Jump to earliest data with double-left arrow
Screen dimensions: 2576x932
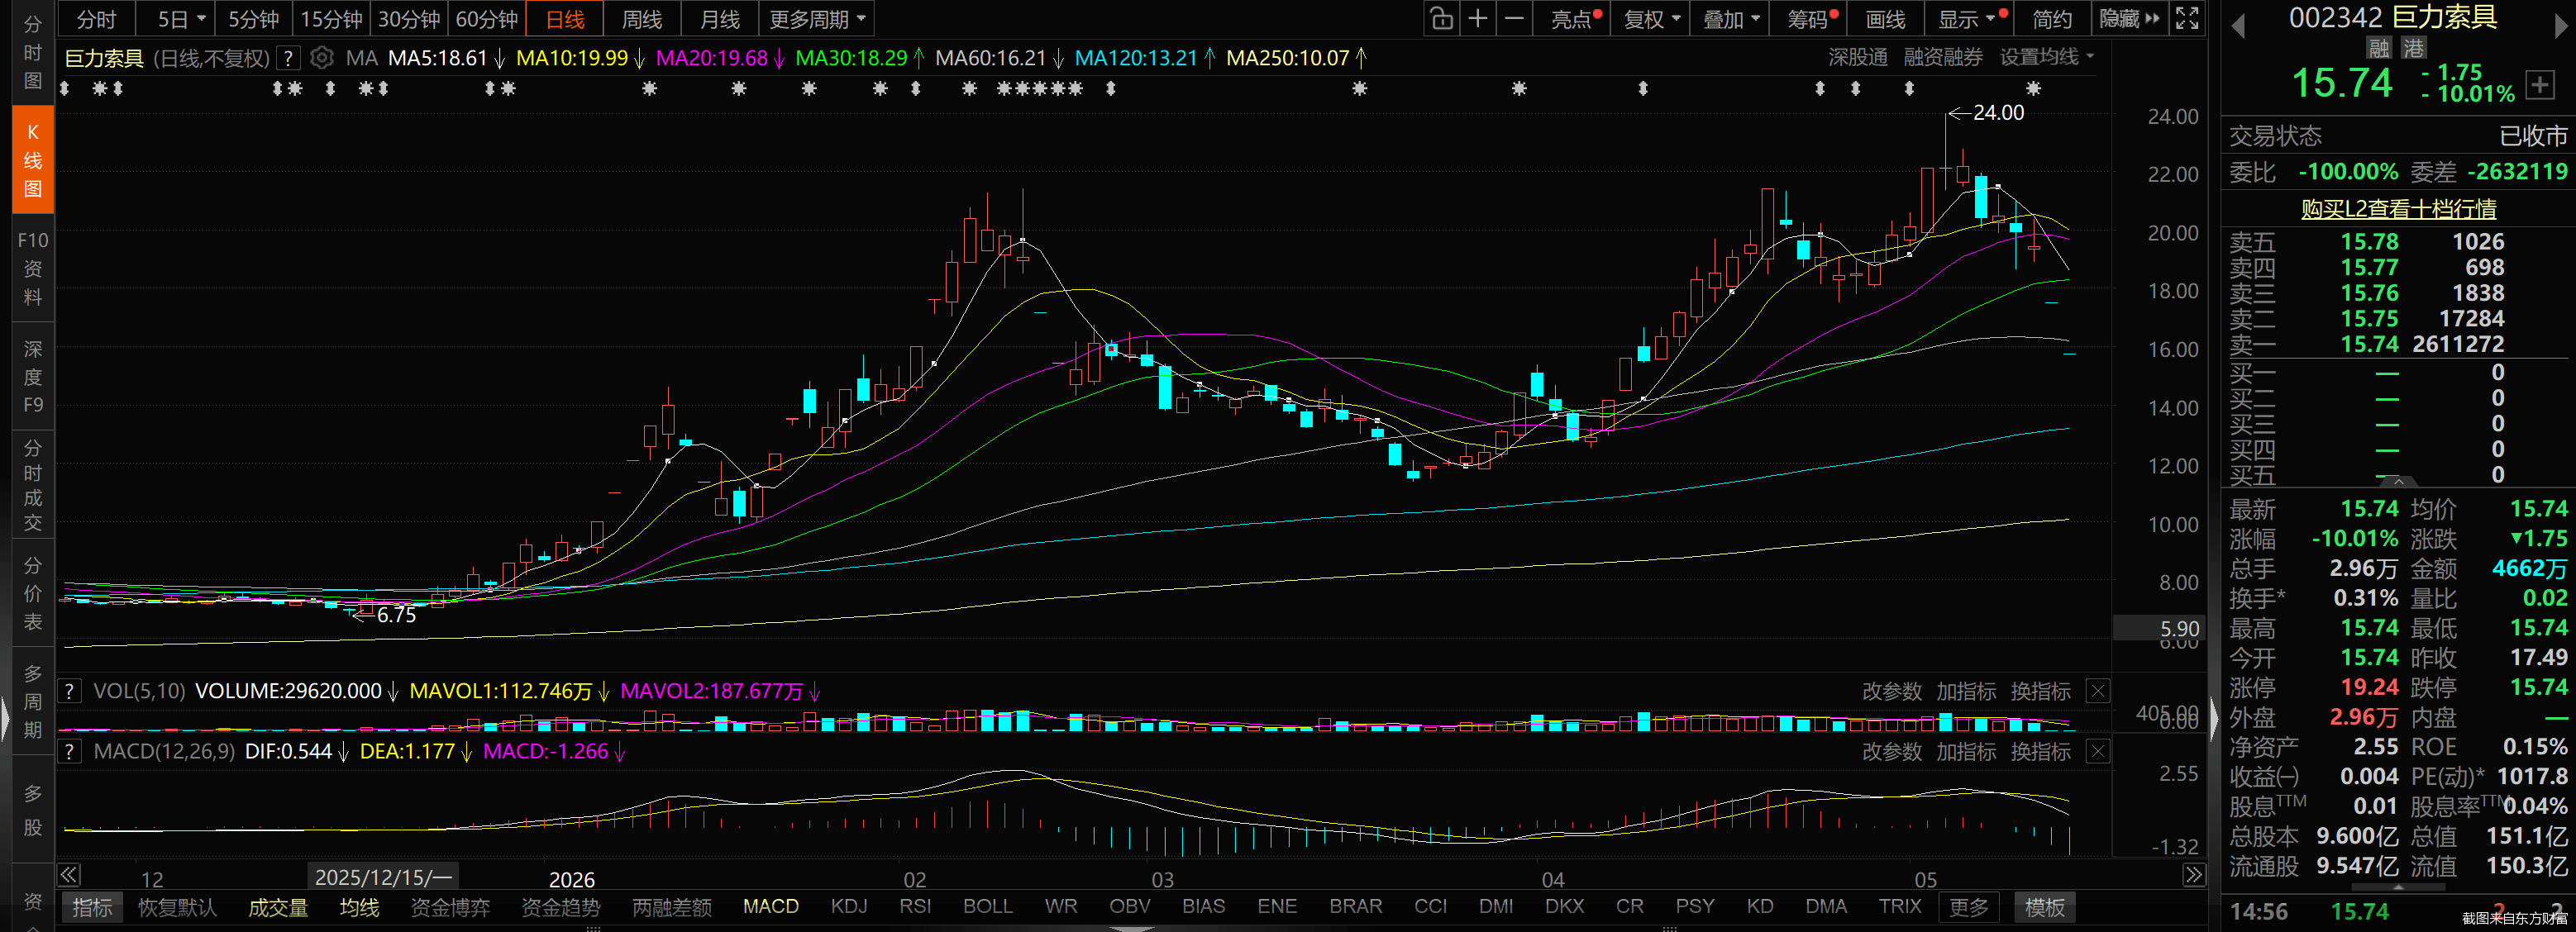coord(68,875)
